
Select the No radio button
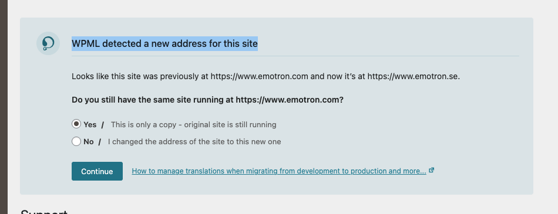pyautogui.click(x=76, y=141)
